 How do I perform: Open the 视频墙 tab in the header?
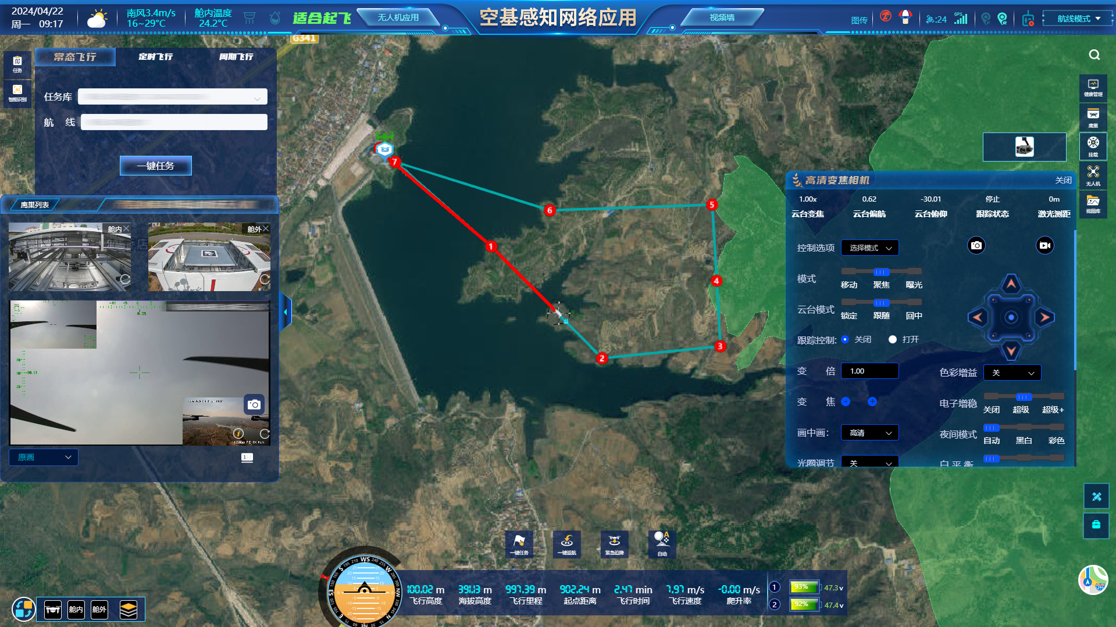[722, 18]
